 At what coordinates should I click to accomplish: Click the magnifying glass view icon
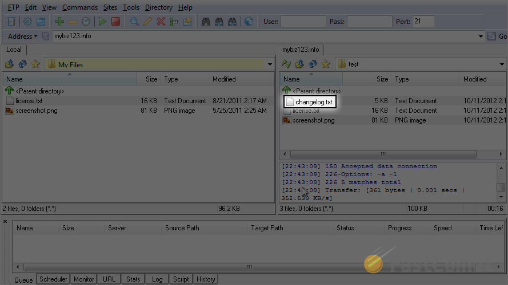point(134,22)
